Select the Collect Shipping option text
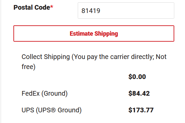Viewport: 185px width, 123px height. point(94,62)
